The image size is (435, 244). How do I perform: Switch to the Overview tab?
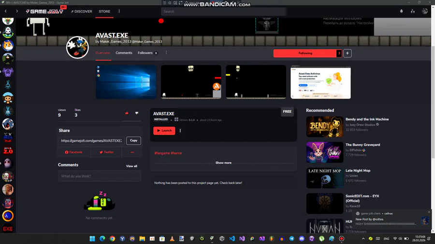pyautogui.click(x=102, y=53)
